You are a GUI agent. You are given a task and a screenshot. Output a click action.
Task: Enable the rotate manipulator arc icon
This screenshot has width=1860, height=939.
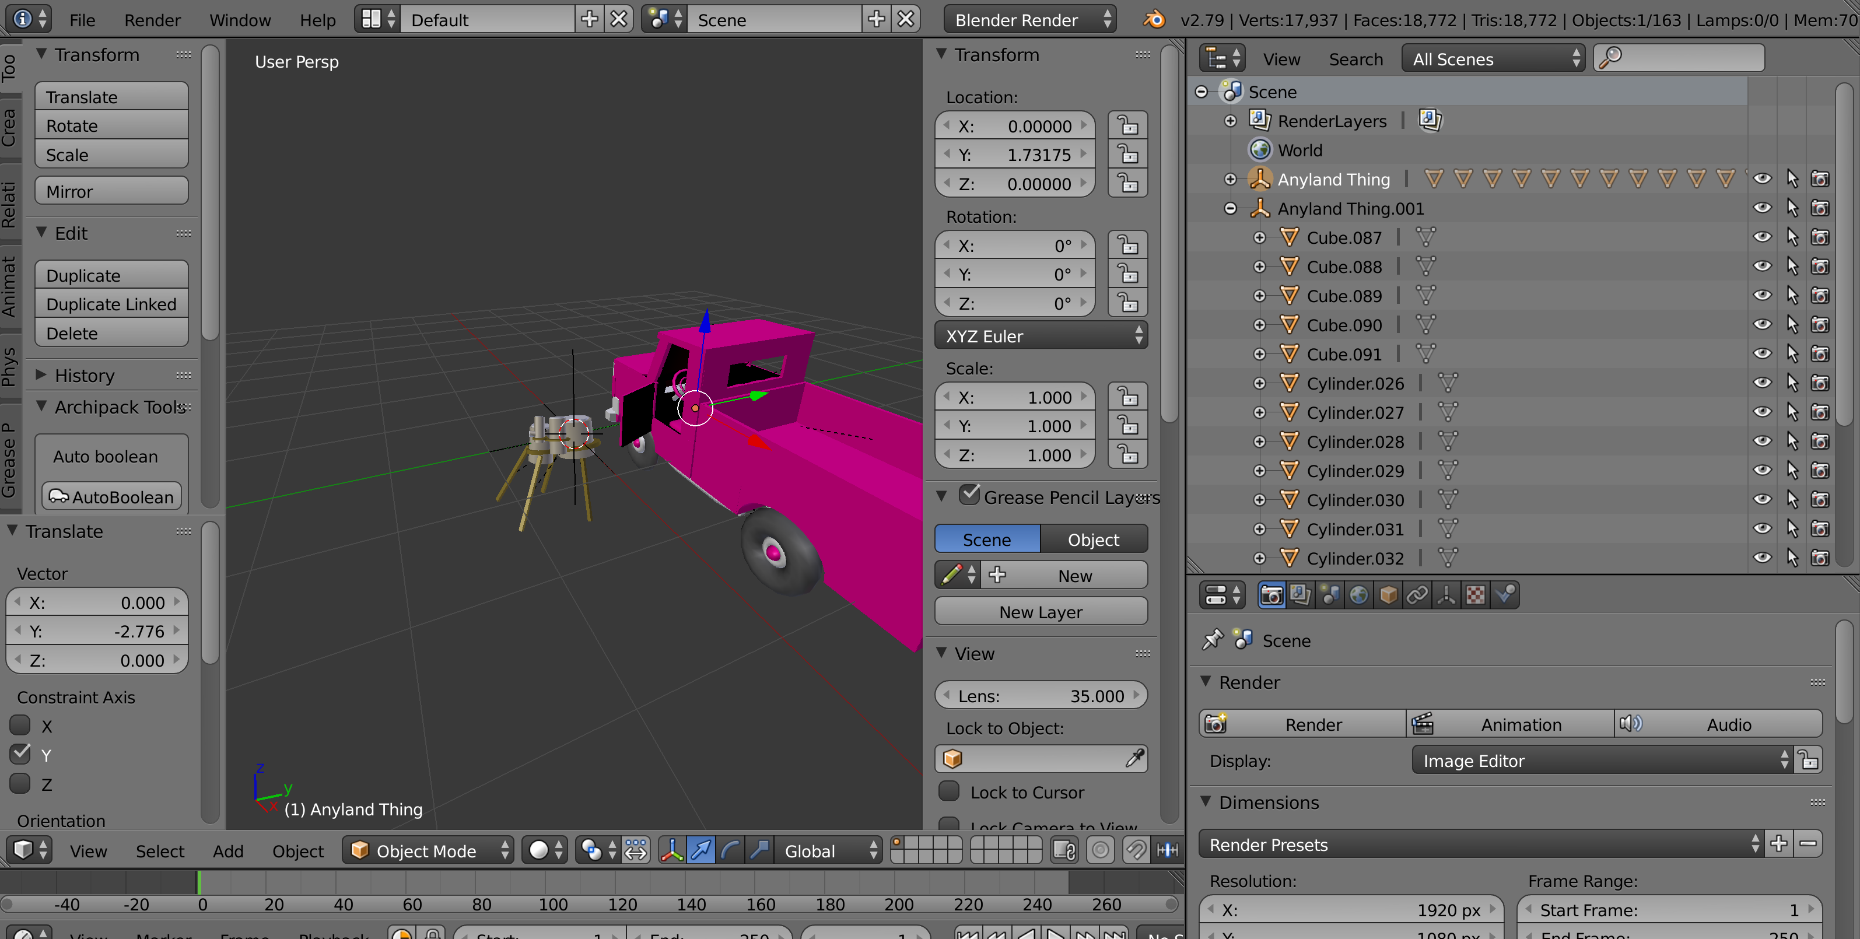click(730, 850)
